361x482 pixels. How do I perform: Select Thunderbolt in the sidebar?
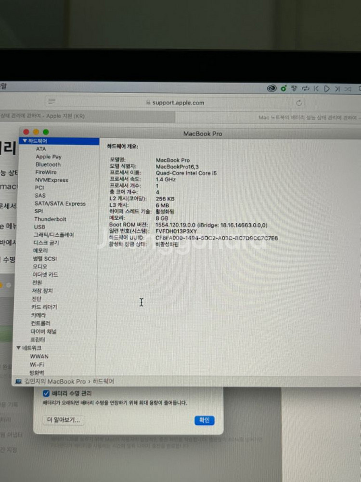pos(50,219)
